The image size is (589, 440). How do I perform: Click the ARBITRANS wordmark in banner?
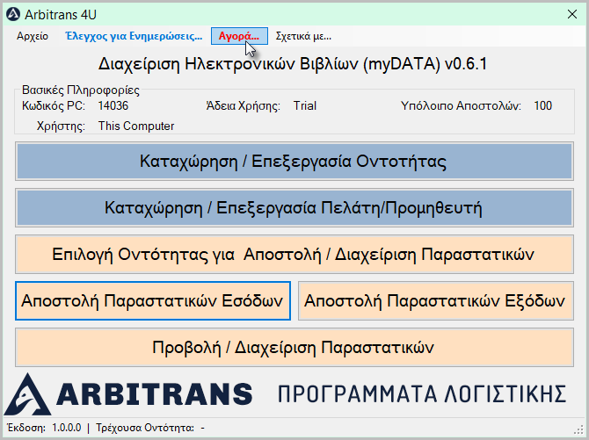(x=155, y=394)
